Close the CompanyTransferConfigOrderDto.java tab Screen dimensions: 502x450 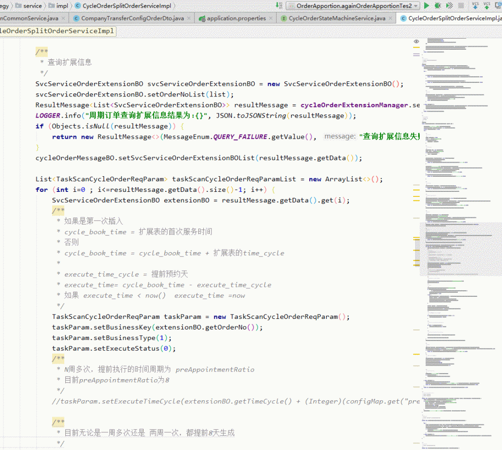(189, 18)
